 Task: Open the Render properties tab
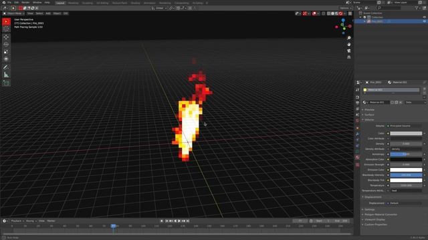pyautogui.click(x=357, y=97)
